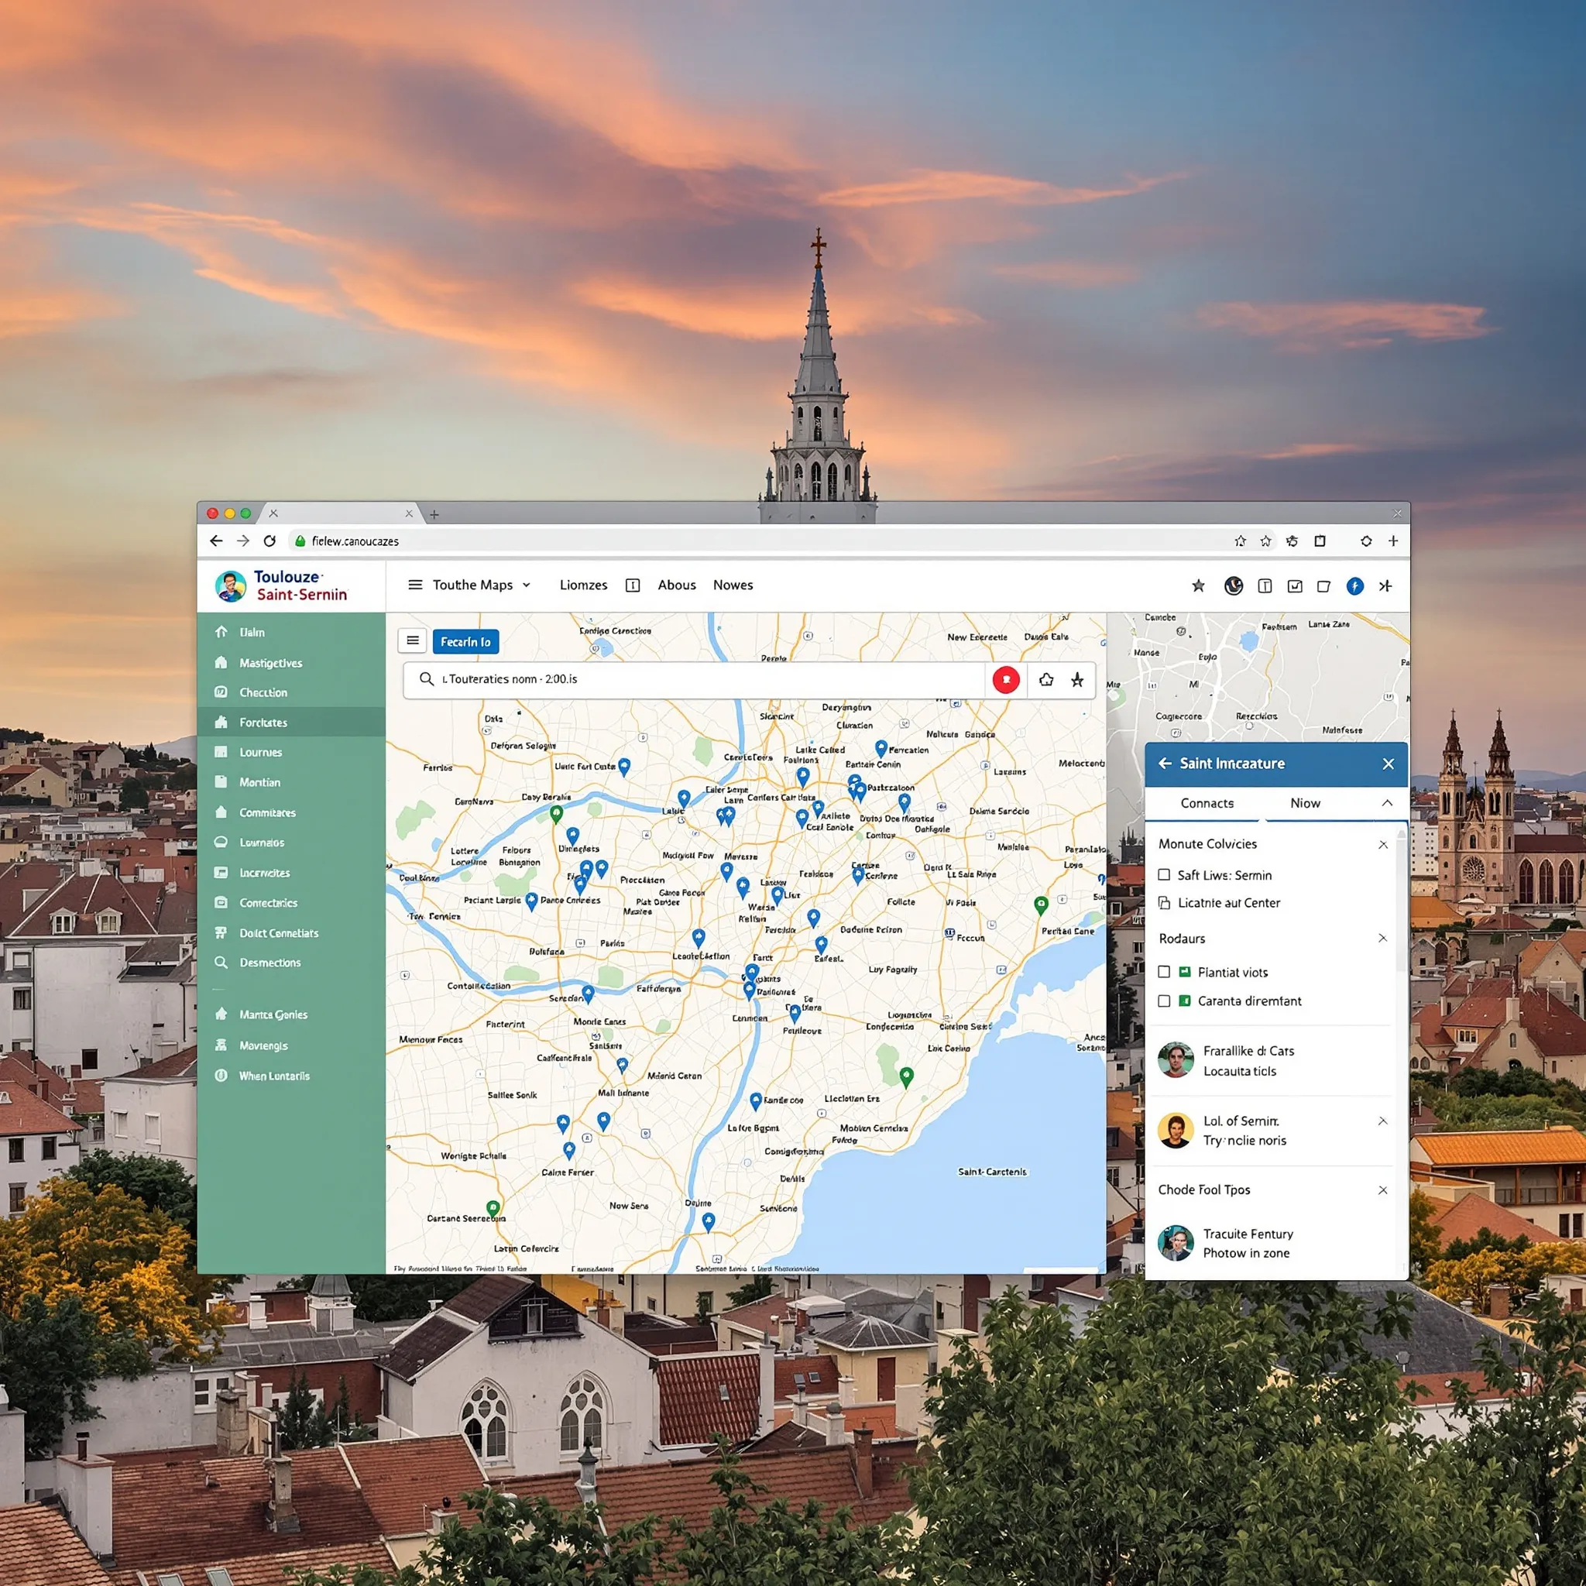Click the blue Facebook-style icon in the toolbar
The width and height of the screenshot is (1586, 1586).
[x=1354, y=586]
